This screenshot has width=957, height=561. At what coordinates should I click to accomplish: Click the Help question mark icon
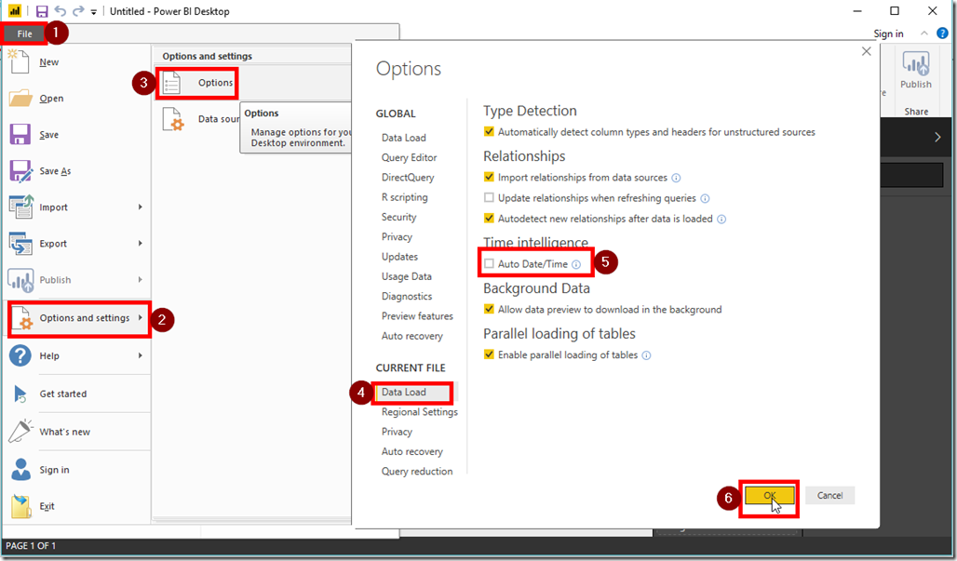tap(20, 355)
